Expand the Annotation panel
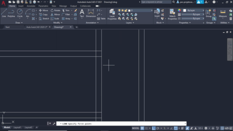The width and height of the screenshot is (233, 131). coord(92,23)
